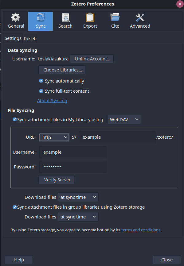184x266 pixels.
Task: Open the About Syncing link
Action: coord(52,101)
